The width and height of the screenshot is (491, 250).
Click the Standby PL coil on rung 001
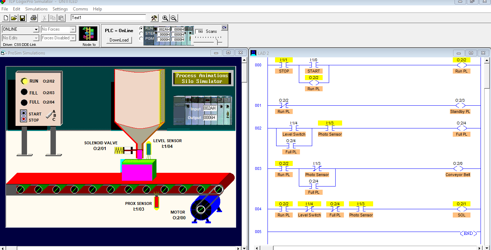click(x=460, y=106)
